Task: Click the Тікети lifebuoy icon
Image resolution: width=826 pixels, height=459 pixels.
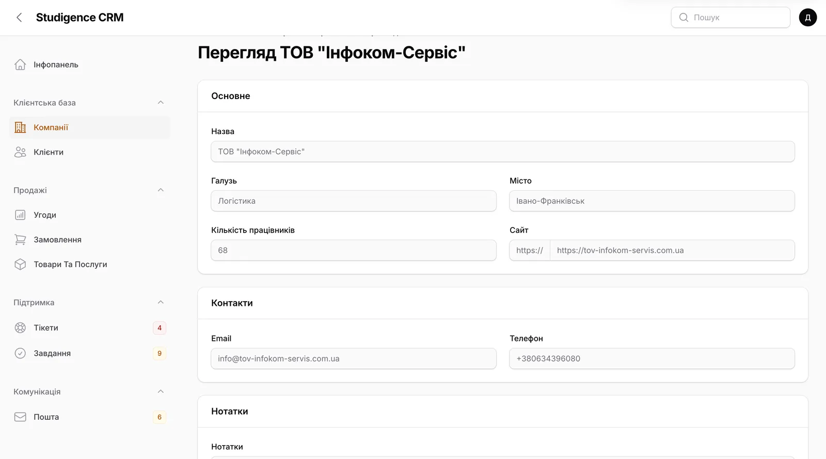Action: click(20, 327)
